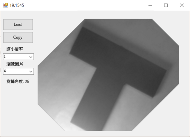Minimize the 19.1545 window
190x137 pixels.
[x=150, y=5]
